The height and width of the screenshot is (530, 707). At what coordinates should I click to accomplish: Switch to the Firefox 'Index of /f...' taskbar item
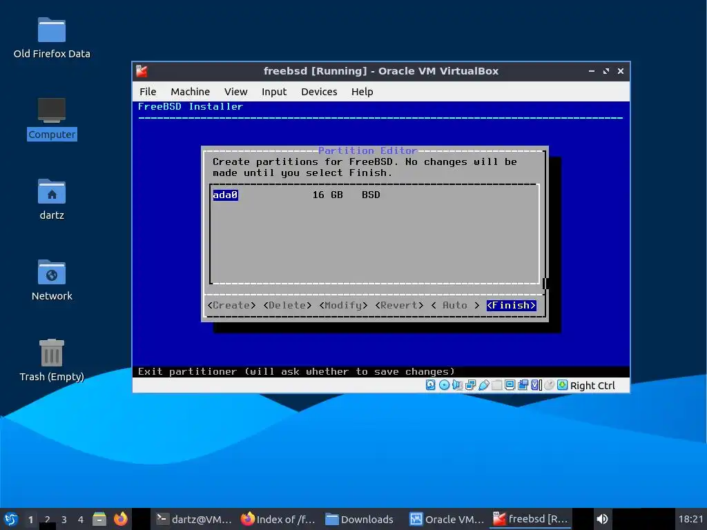(x=278, y=519)
